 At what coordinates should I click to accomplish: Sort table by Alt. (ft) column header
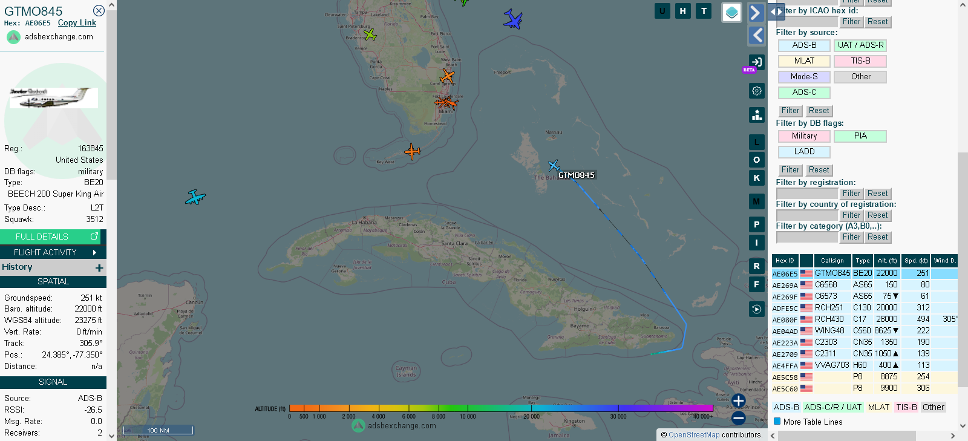tap(886, 261)
